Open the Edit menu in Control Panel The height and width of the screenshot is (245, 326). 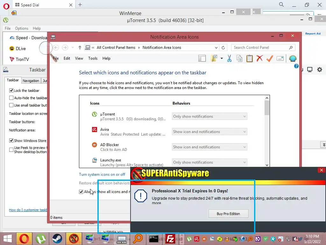tap(67, 59)
